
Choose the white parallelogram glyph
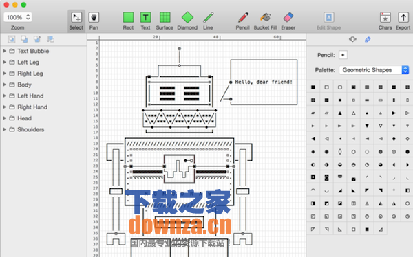(x=326, y=113)
